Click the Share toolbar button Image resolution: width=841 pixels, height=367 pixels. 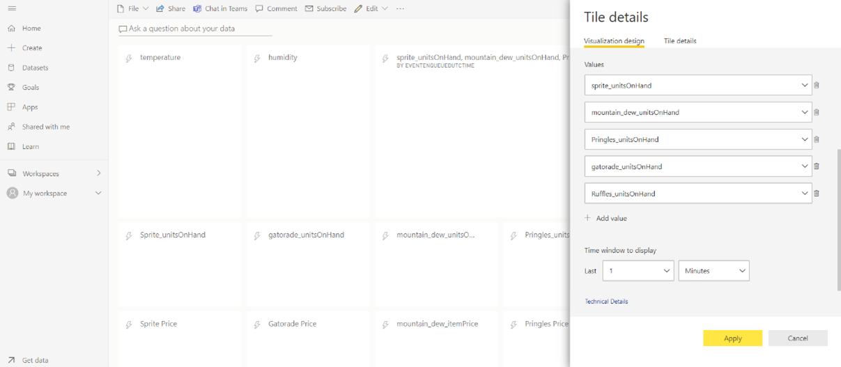(x=171, y=8)
